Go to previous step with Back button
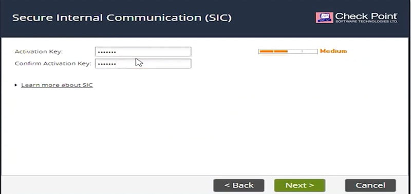The width and height of the screenshot is (411, 194). point(239,185)
